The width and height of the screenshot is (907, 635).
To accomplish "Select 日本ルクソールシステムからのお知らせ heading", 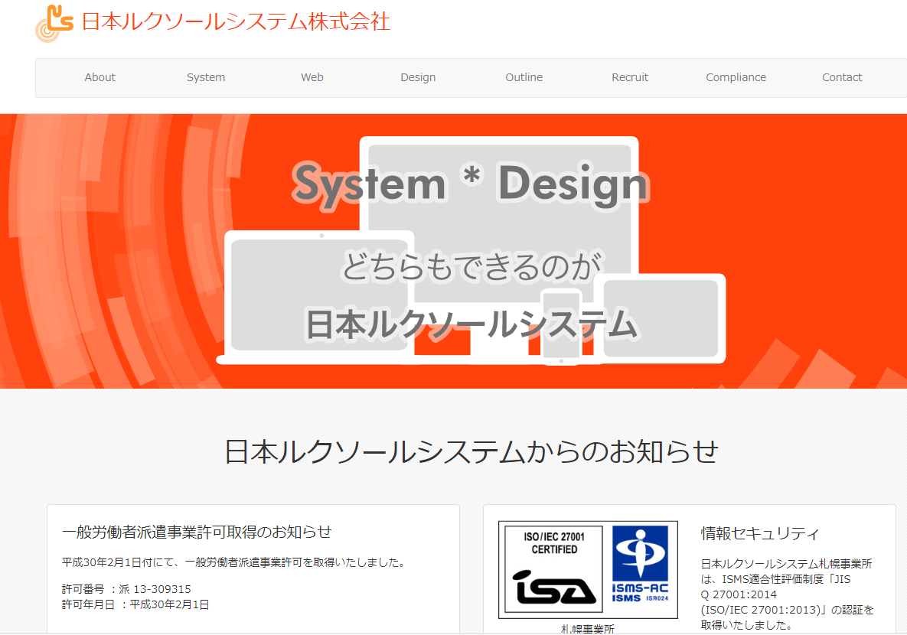I will pyautogui.click(x=471, y=451).
